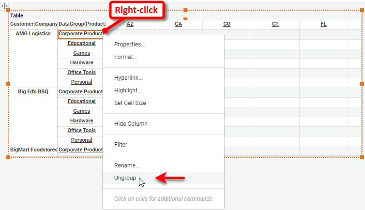Open the Hyperlink... menu option
Viewport: 365px width, 210px height.
point(128,78)
